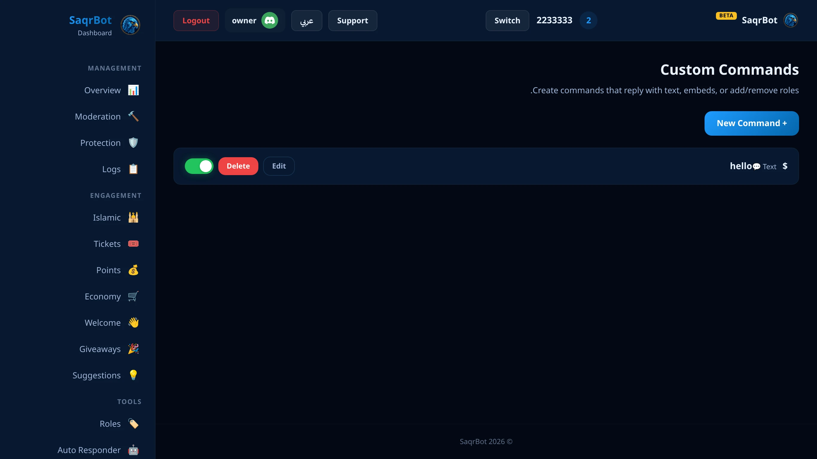
Task: Click the Custom Commands heading
Action: (x=729, y=70)
